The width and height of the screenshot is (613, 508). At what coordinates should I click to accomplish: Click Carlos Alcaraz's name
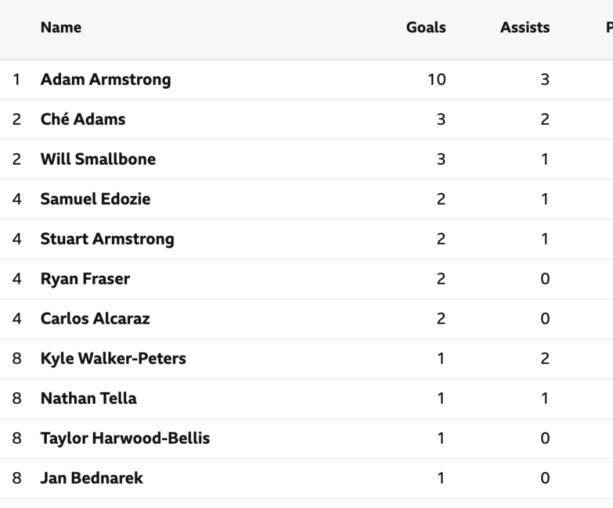pos(95,319)
